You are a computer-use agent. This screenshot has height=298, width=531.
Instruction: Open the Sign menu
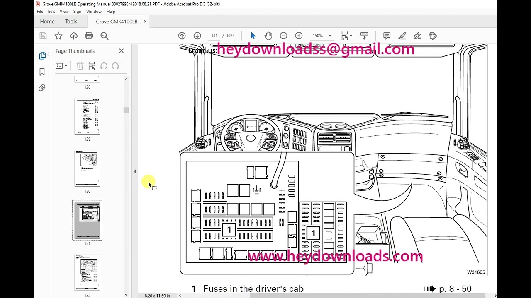coord(77,12)
